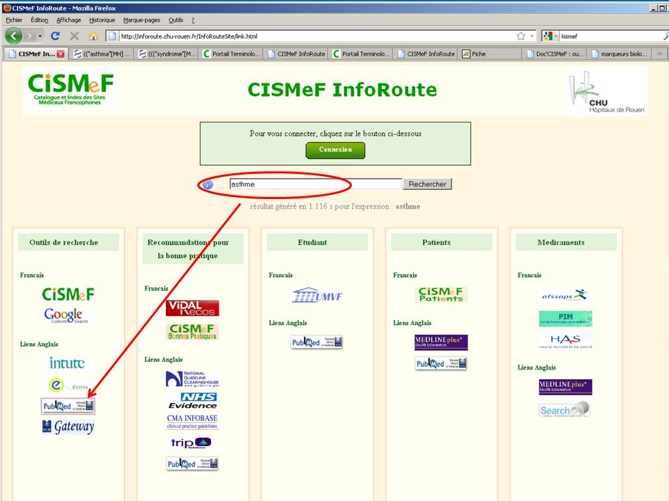This screenshot has width=669, height=501.
Task: Open the Outils menu
Action: 176,20
